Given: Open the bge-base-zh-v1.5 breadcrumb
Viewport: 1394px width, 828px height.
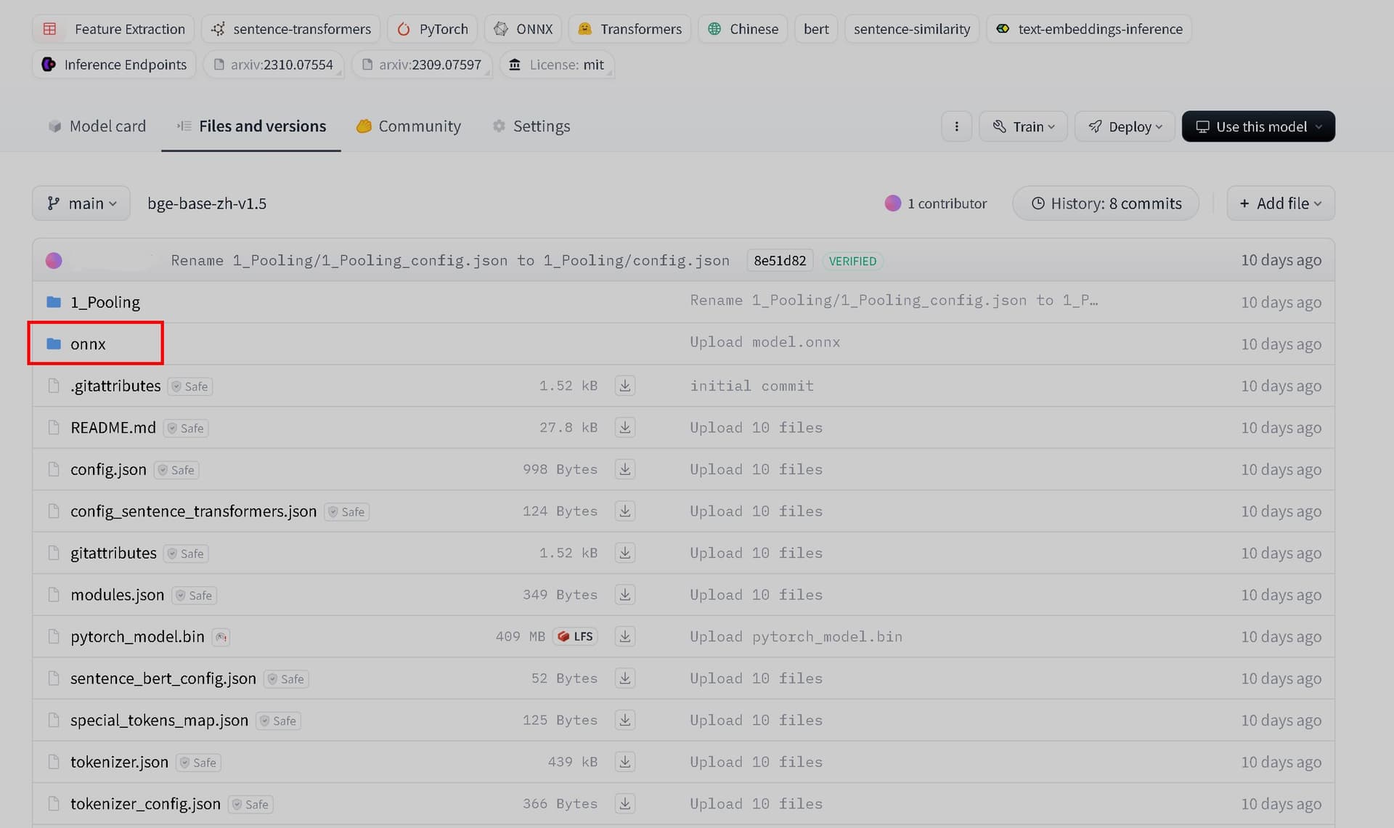Looking at the screenshot, I should 207,203.
